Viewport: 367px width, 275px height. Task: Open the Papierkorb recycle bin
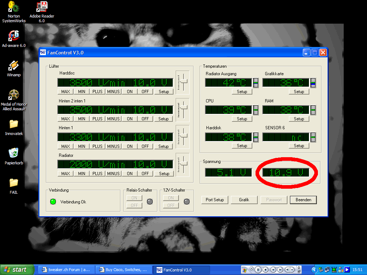tap(14, 153)
